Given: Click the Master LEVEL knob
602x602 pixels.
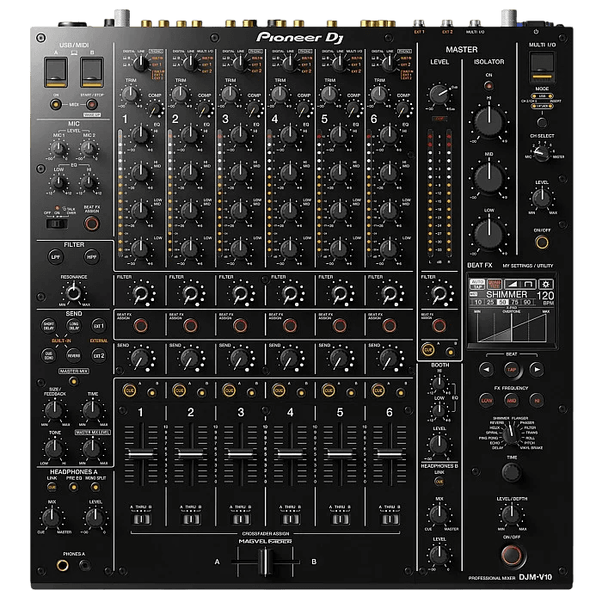Looking at the screenshot, I should [439, 95].
